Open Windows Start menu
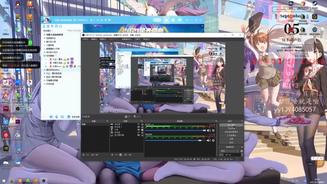The width and height of the screenshot is (327, 184). point(4,181)
